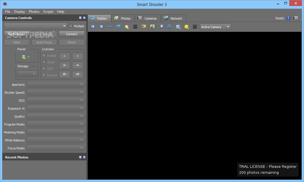
Task: Toggle the DOF checkbox
Action: tap(44, 68)
